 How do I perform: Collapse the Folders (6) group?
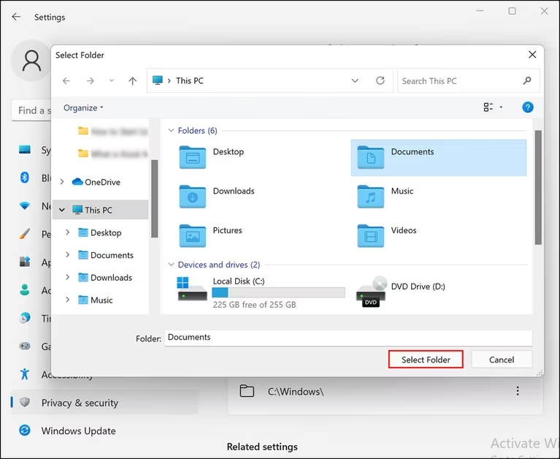pyautogui.click(x=171, y=131)
